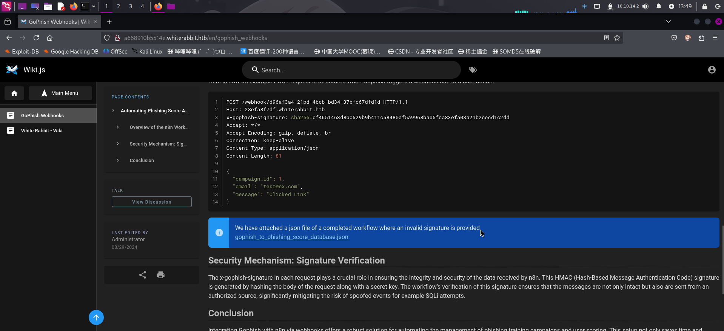Print this page with the printer icon
The image size is (724, 331).
161,275
